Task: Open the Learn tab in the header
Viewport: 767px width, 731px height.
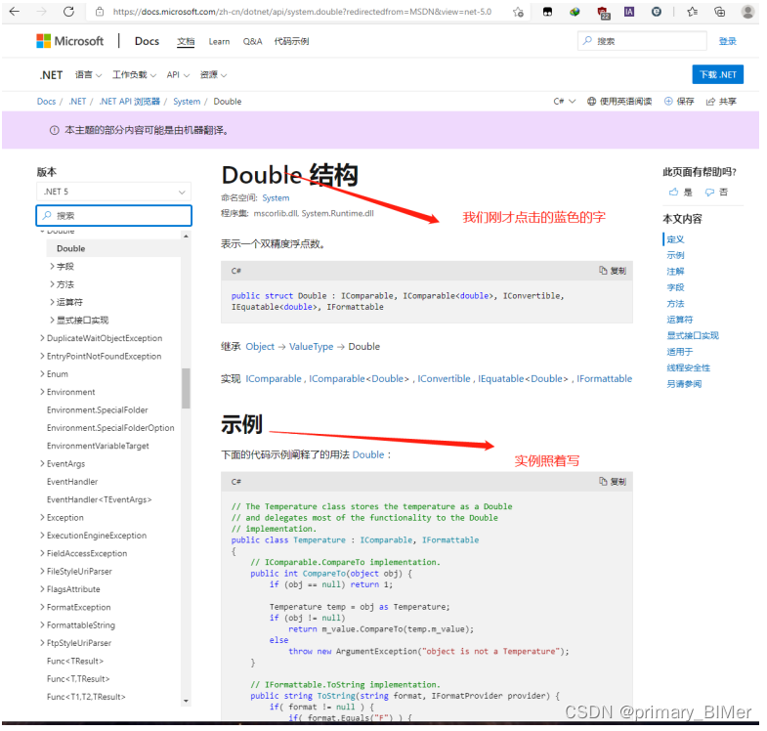Action: (x=219, y=42)
